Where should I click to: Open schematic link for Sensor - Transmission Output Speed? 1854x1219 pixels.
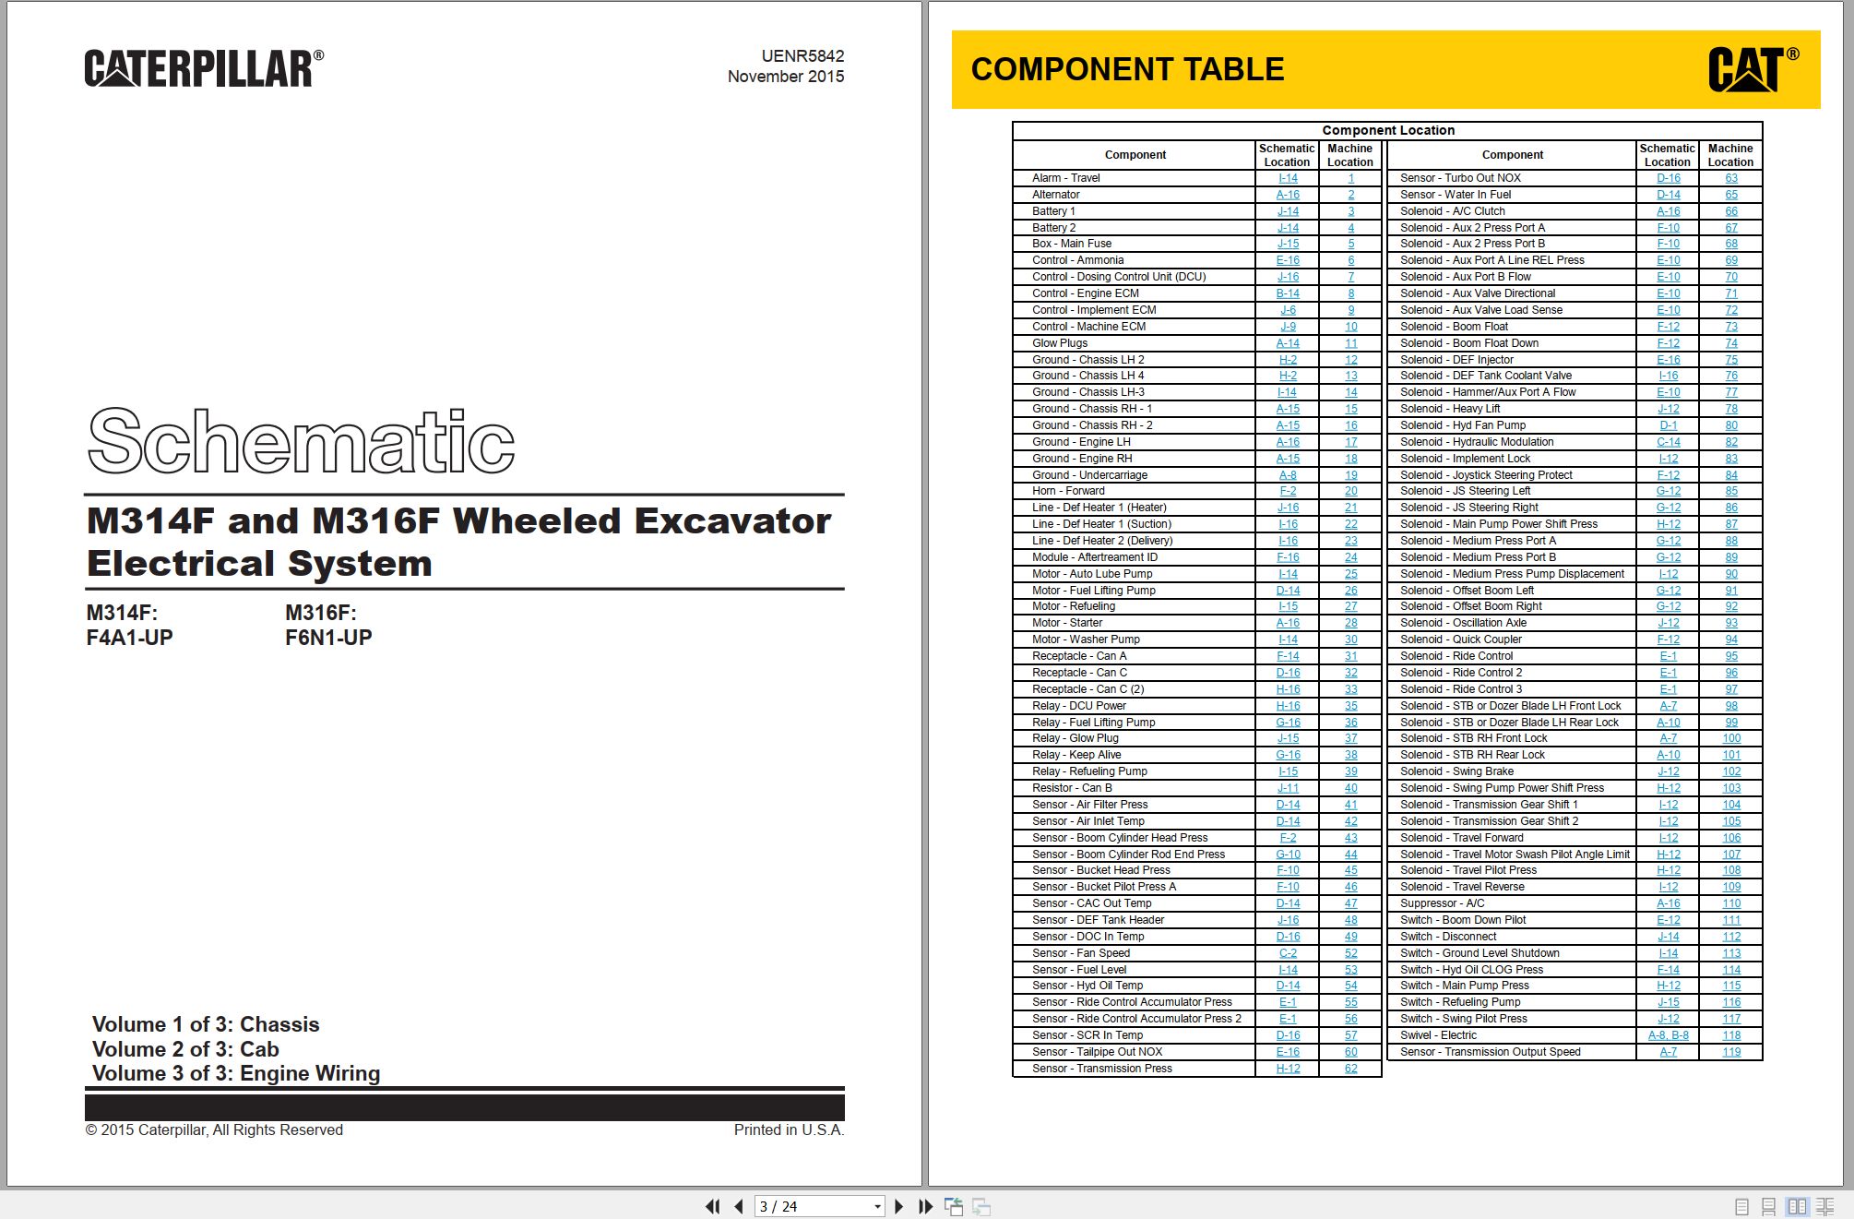point(1669,1052)
